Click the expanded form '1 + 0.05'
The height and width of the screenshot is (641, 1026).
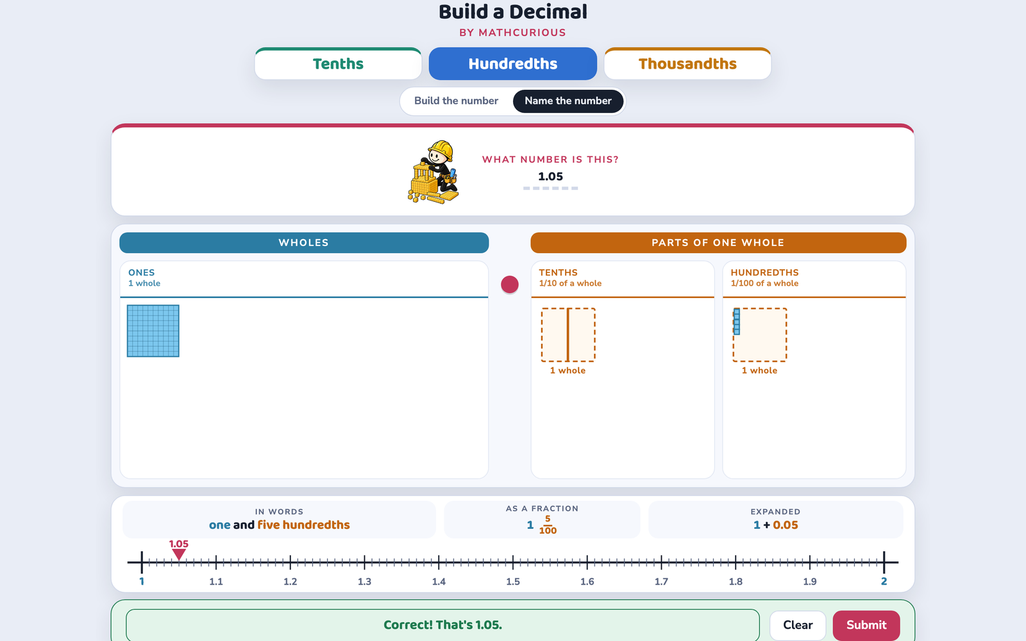(x=776, y=525)
